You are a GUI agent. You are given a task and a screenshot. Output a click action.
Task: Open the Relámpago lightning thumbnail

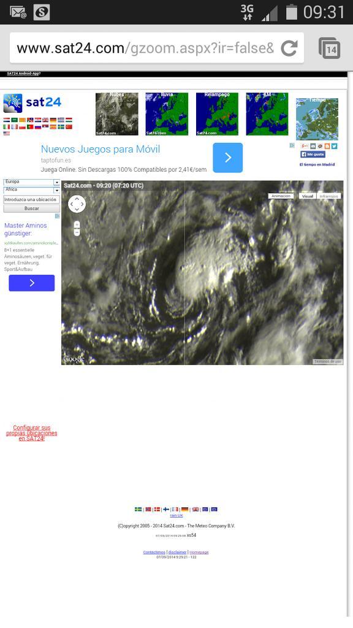click(x=218, y=114)
